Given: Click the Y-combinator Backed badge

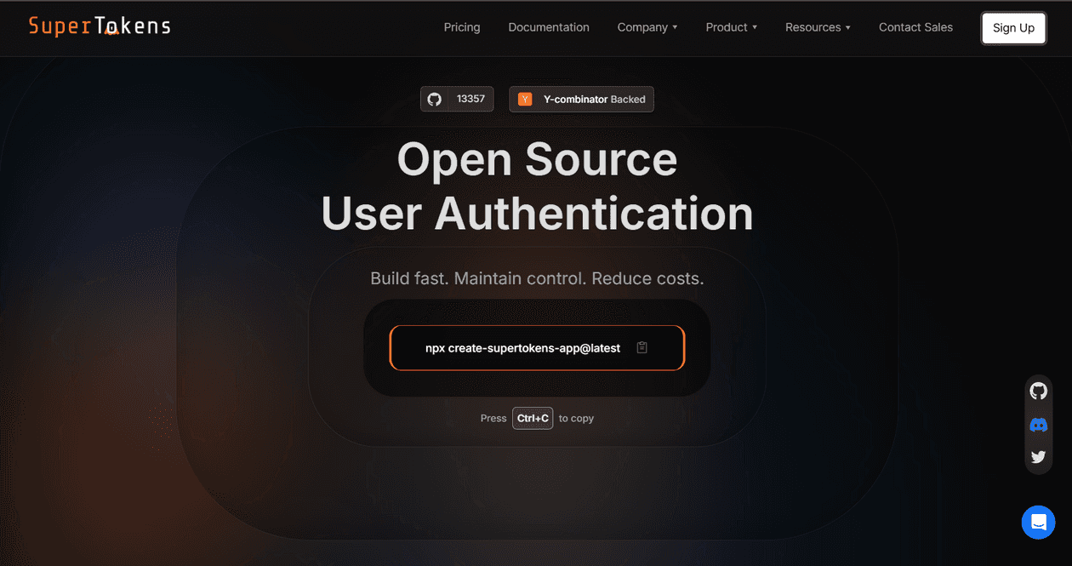Looking at the screenshot, I should click(581, 99).
